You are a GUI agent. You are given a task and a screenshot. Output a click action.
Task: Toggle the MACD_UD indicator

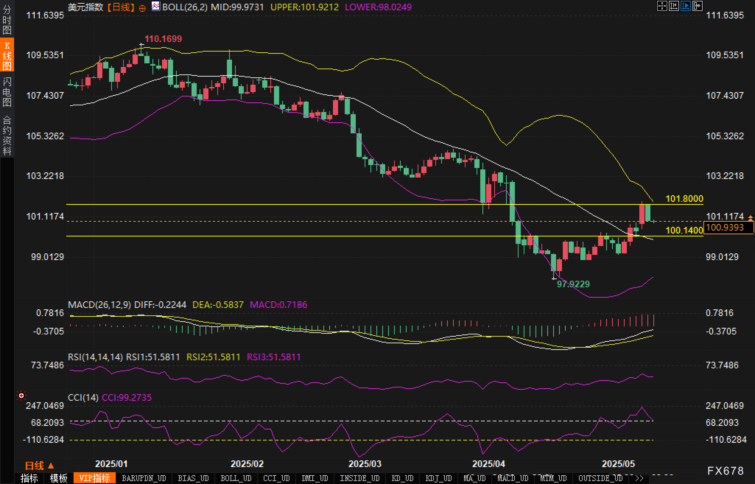point(513,478)
